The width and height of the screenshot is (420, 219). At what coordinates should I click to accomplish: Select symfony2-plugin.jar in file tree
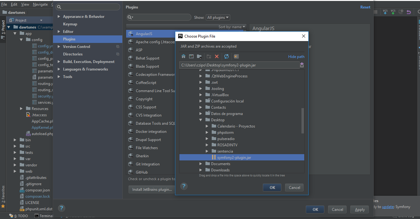click(x=242, y=158)
